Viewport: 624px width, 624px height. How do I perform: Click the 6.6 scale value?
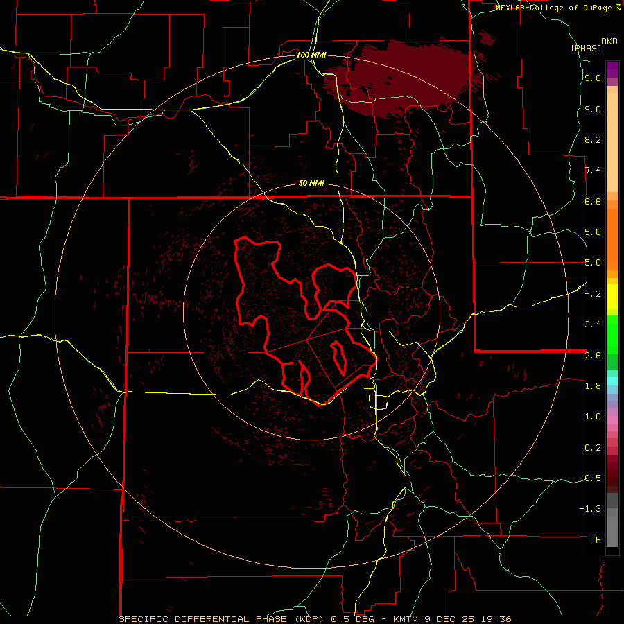coord(593,201)
